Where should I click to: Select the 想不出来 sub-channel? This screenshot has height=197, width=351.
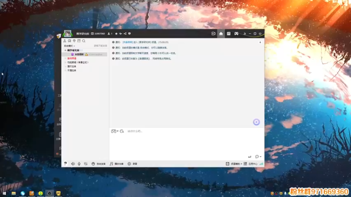[72, 67]
